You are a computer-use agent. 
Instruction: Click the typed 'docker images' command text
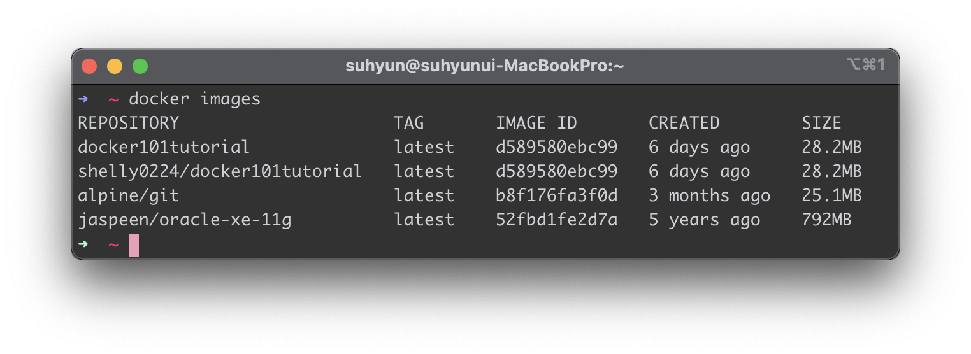tap(195, 99)
